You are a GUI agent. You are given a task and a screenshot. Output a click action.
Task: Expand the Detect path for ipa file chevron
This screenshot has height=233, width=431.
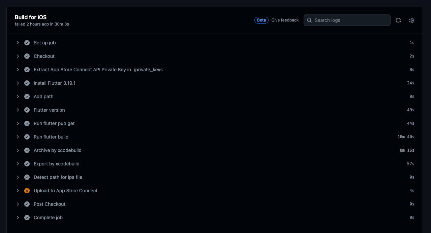coord(18,177)
